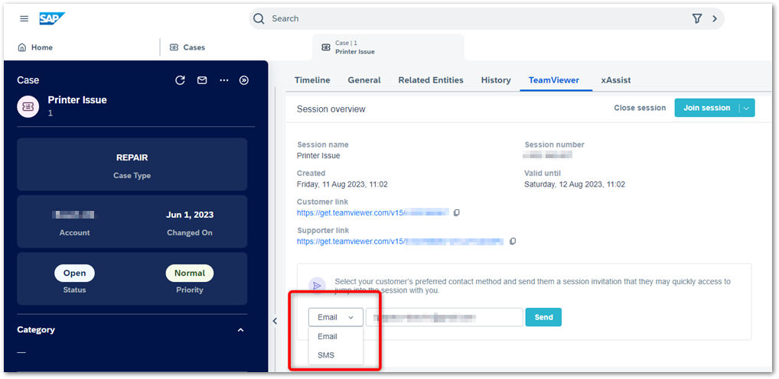The height and width of the screenshot is (379, 779).
Task: Open the Cases tab
Action: 187,47
